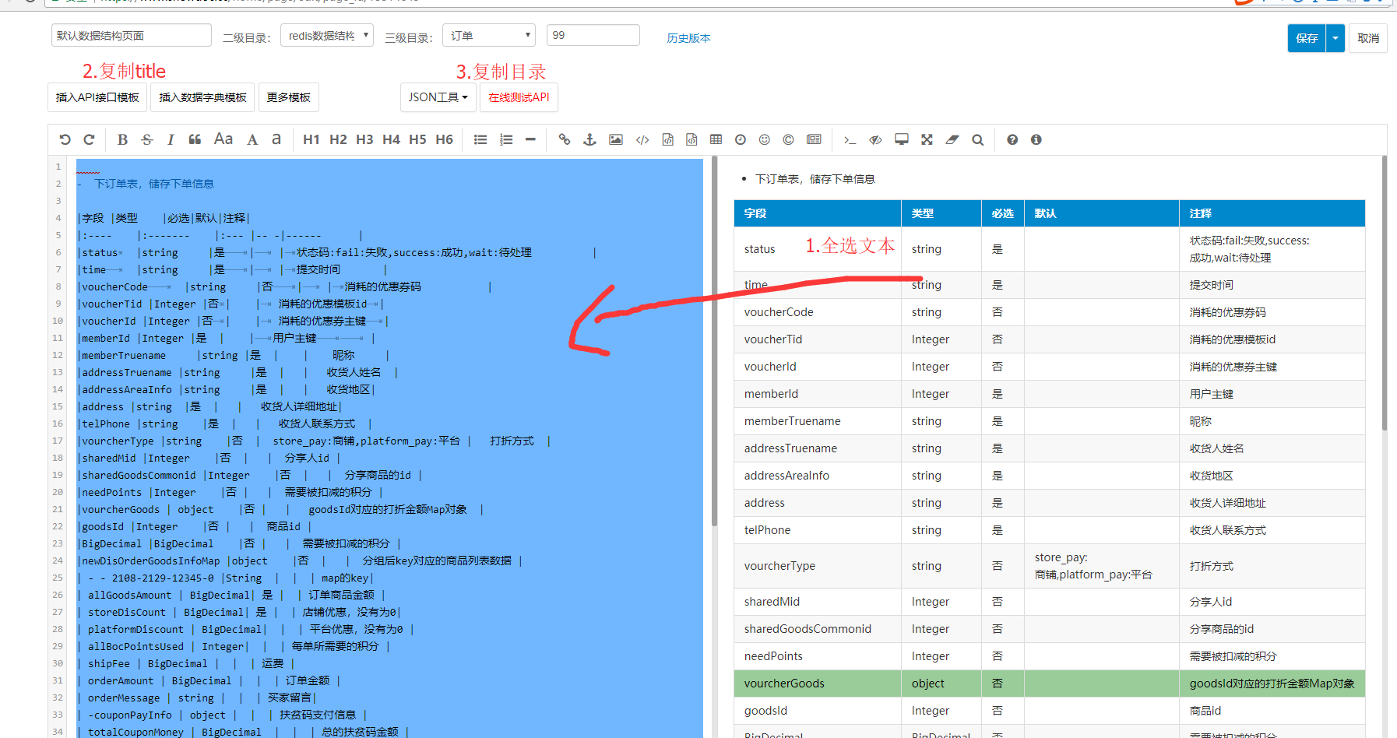
Task: Open the JSON工具 dropdown
Action: [438, 97]
